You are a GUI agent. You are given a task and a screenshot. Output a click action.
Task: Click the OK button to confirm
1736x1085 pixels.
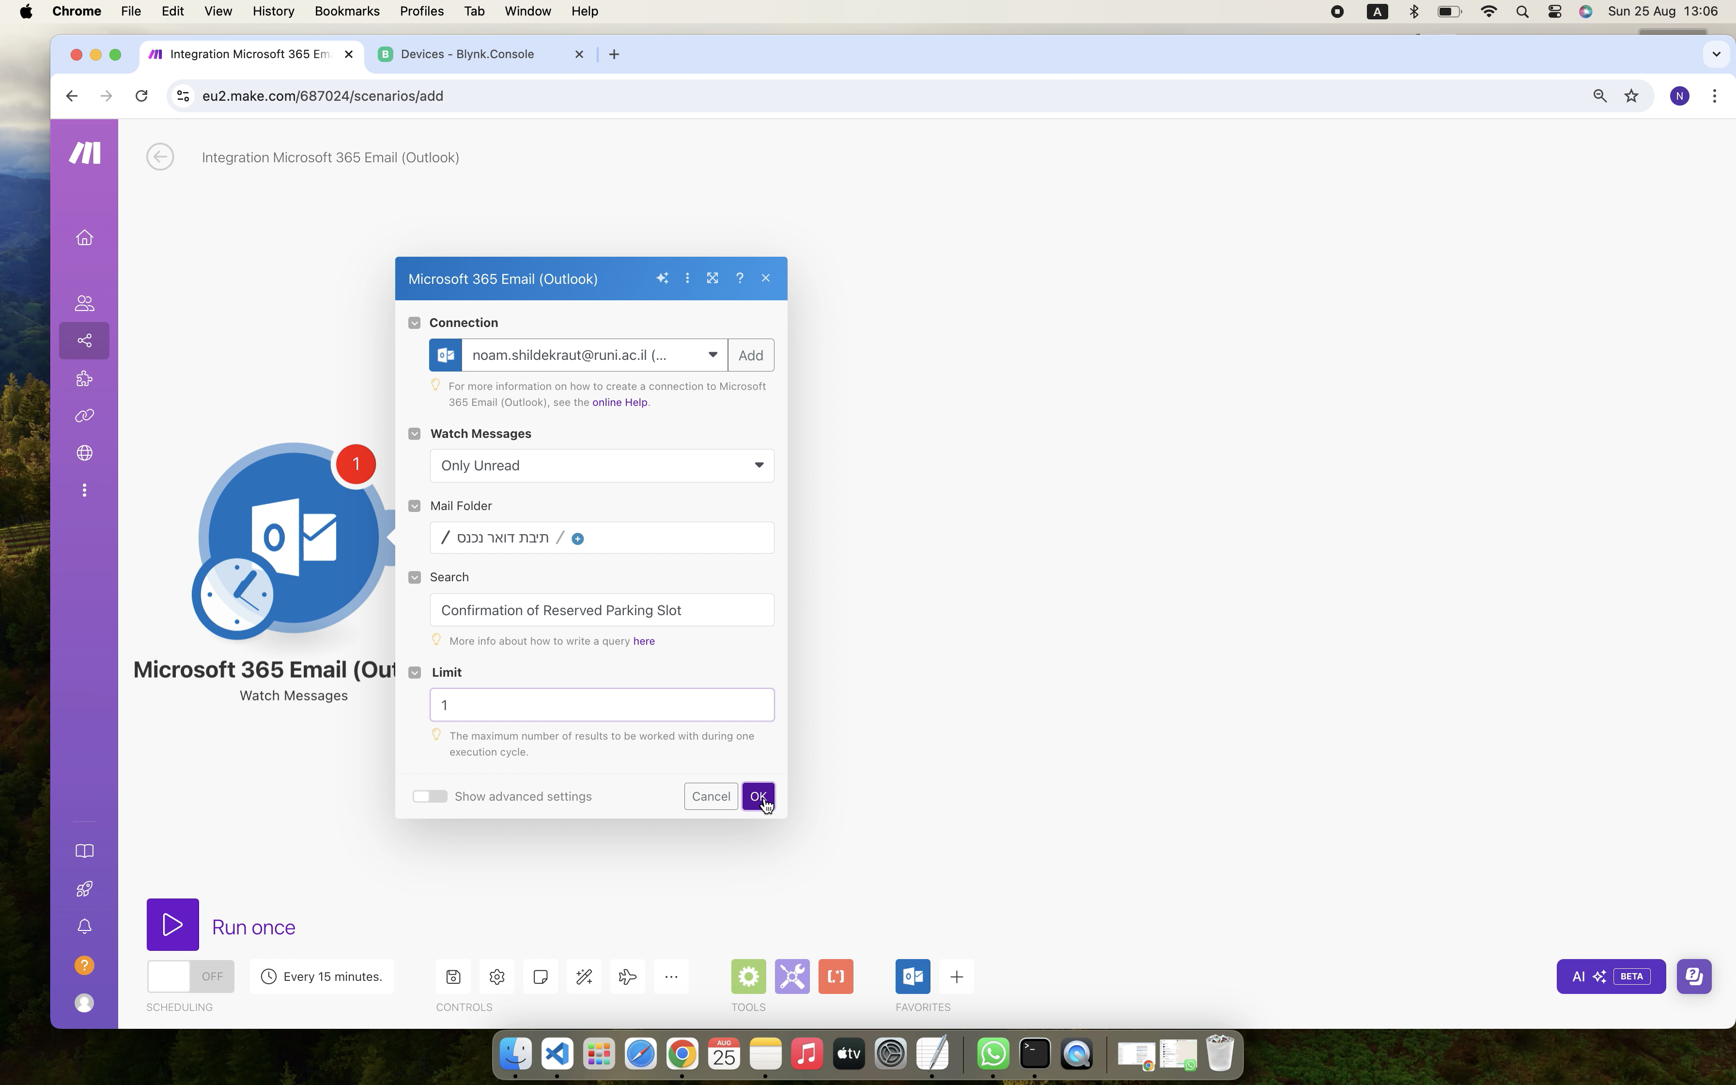coord(758,796)
